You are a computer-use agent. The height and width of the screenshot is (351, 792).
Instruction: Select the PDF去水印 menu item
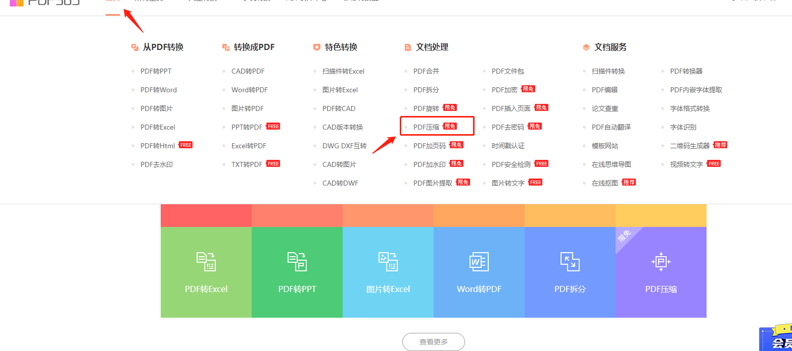click(157, 164)
